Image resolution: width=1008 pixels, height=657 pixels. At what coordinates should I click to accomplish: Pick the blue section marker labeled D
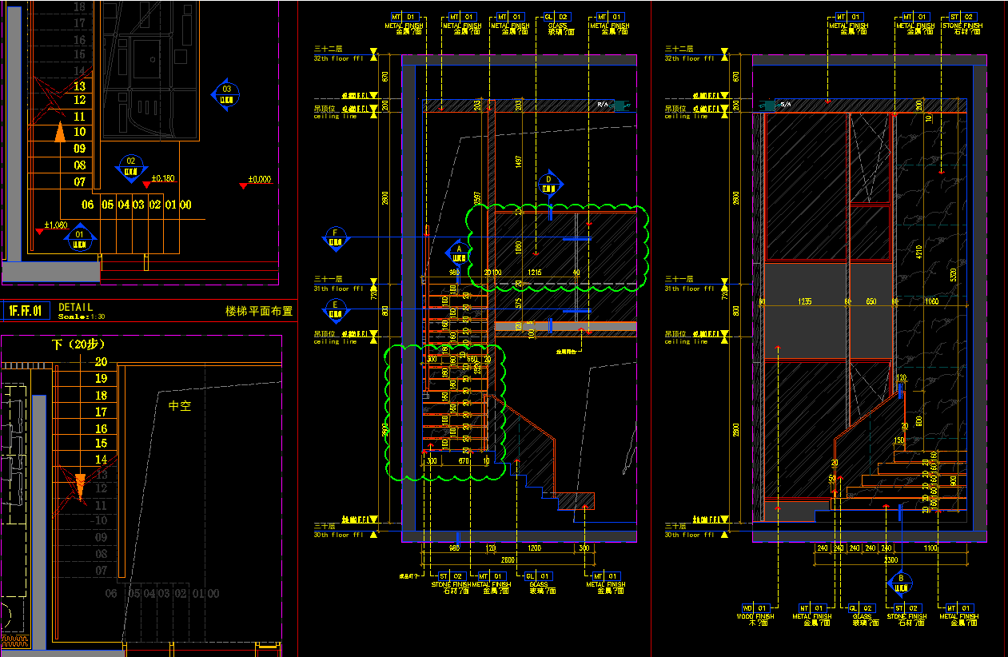549,183
